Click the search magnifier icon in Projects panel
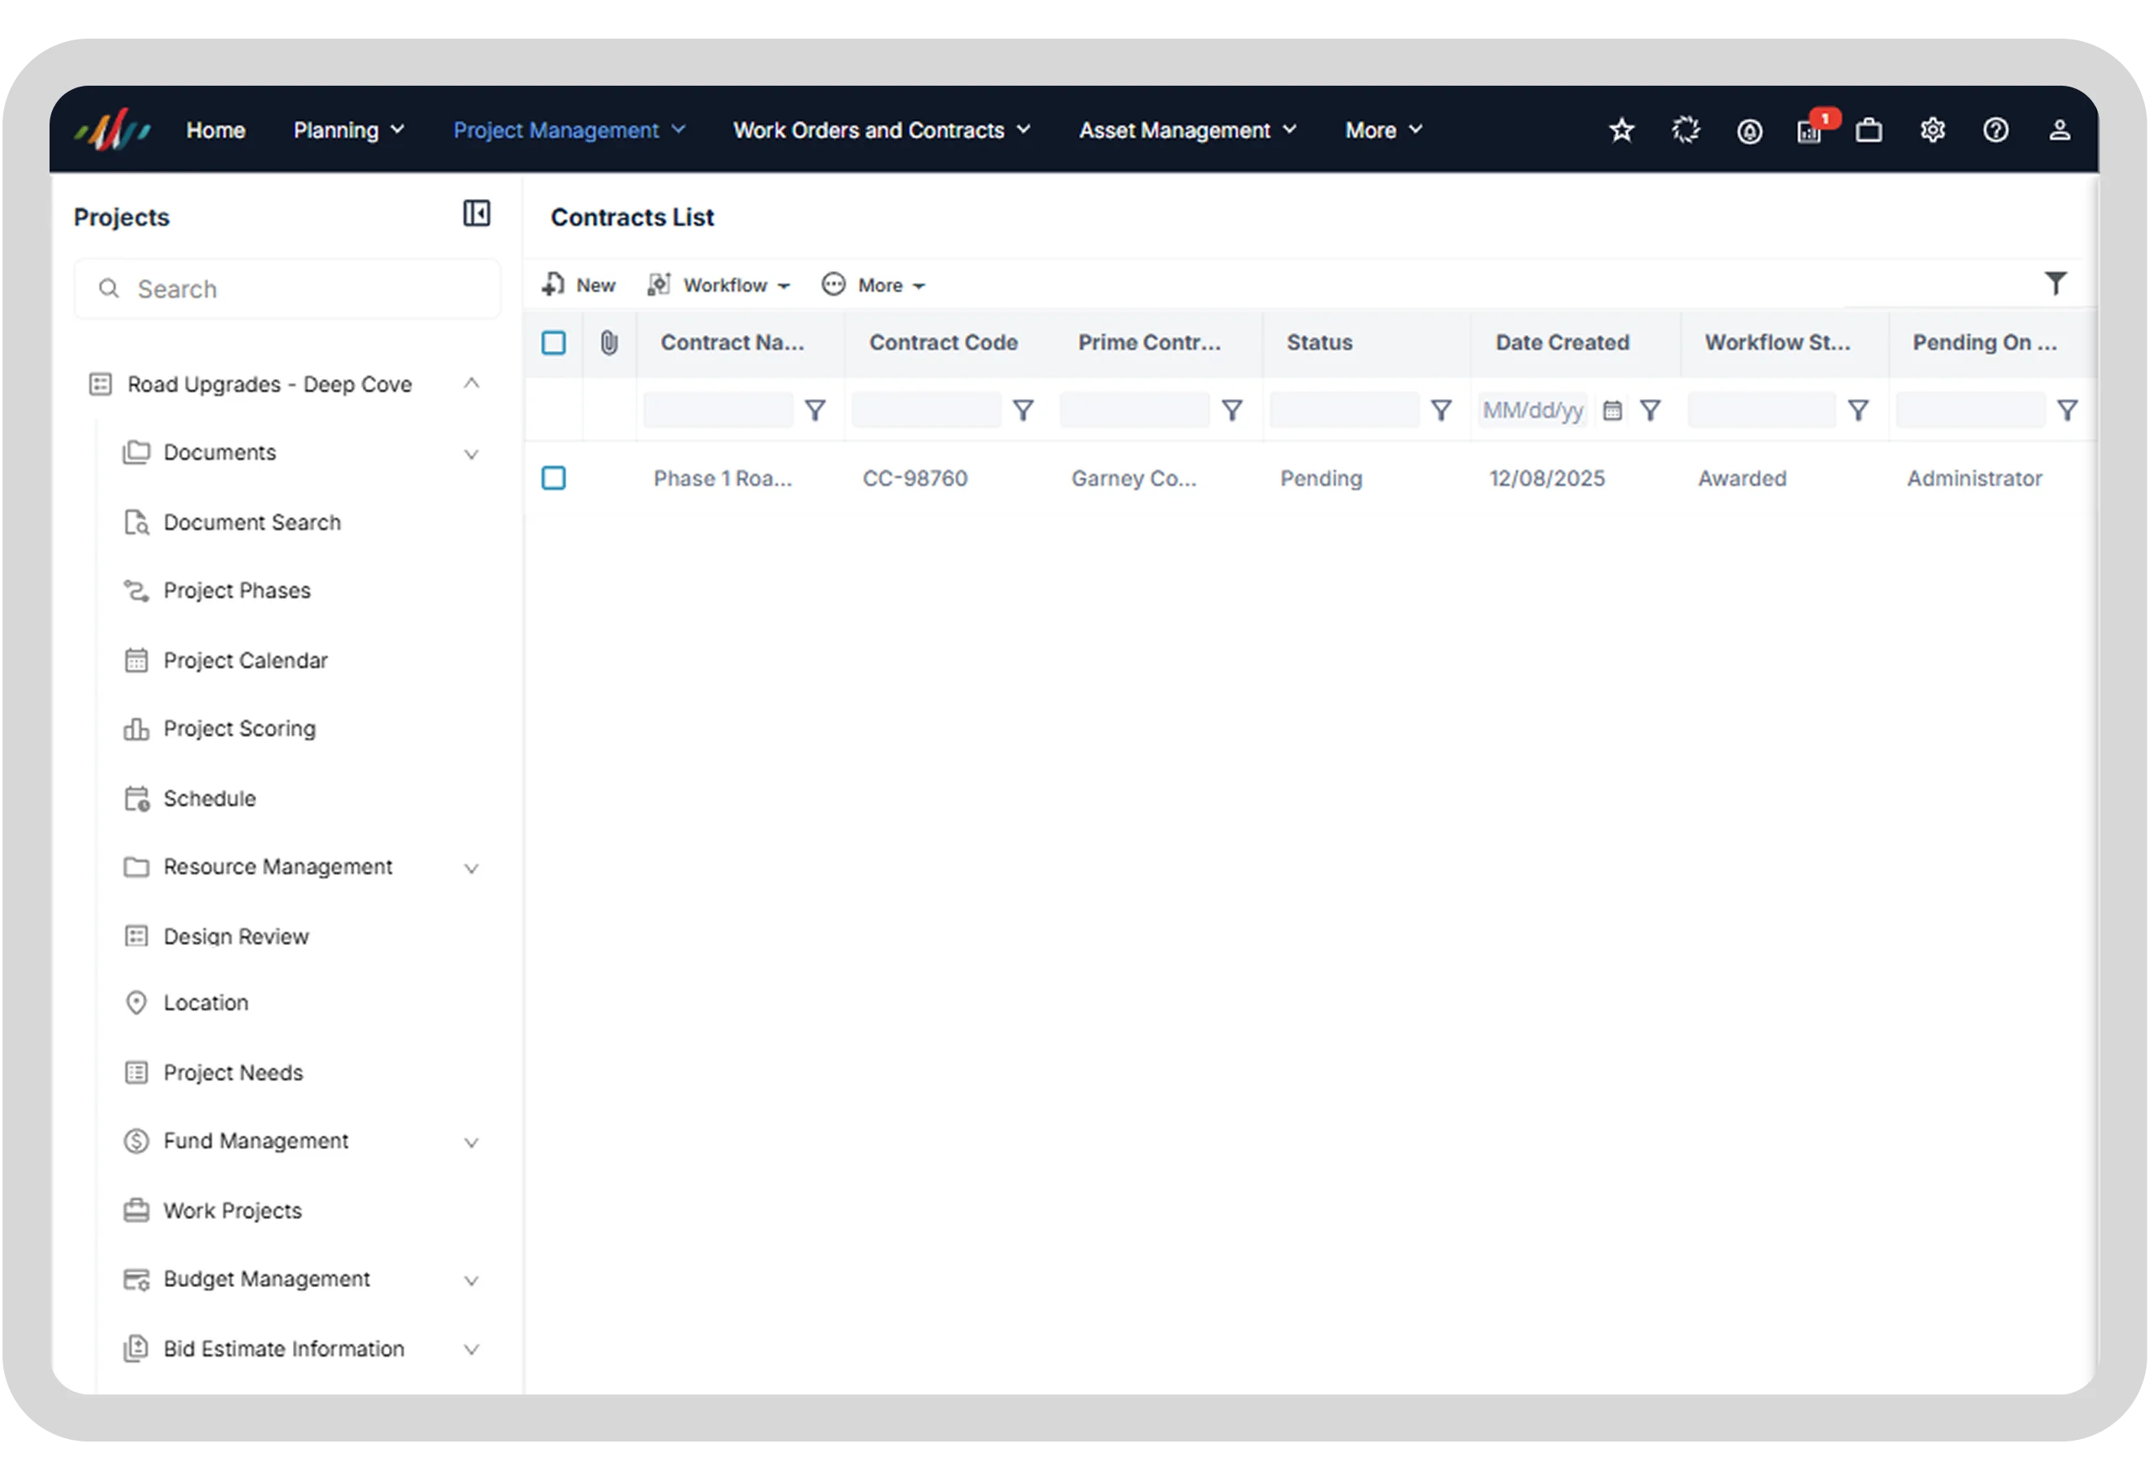 tap(108, 289)
